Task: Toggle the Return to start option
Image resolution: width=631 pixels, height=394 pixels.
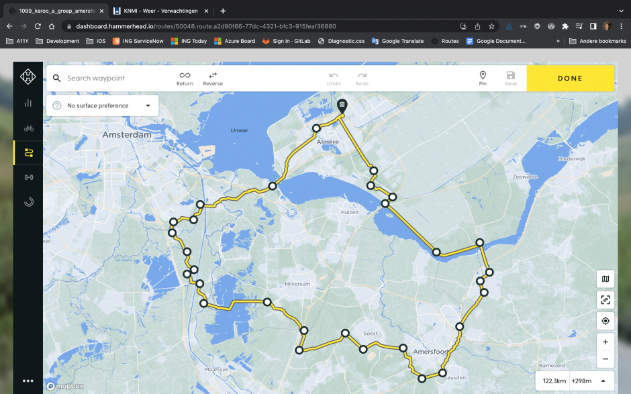Action: click(185, 78)
